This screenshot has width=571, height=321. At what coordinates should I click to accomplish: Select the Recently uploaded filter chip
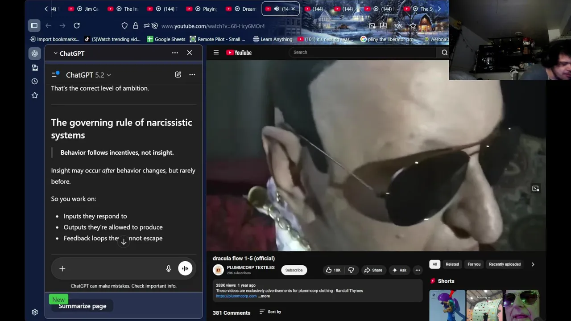point(505,264)
